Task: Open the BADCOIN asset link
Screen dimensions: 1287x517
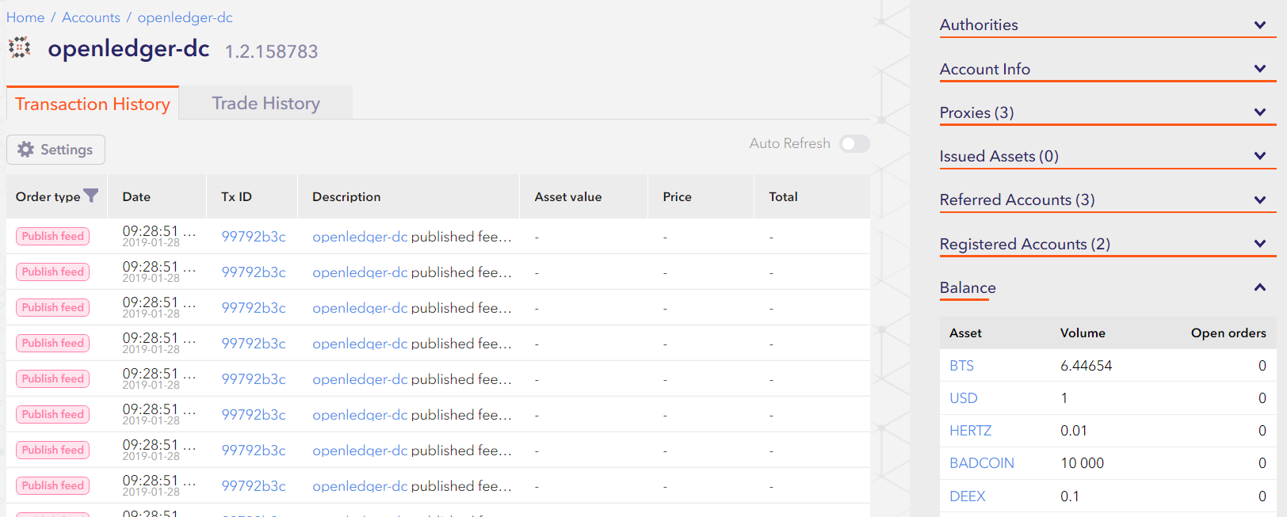Action: pos(982,463)
